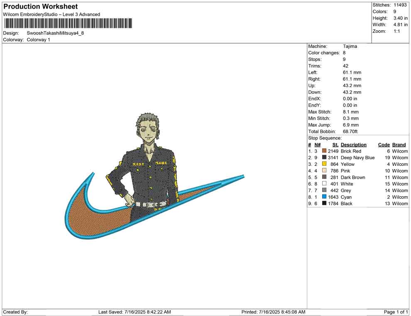
Task: Click the 'Color changes:' label
Action: click(324, 53)
